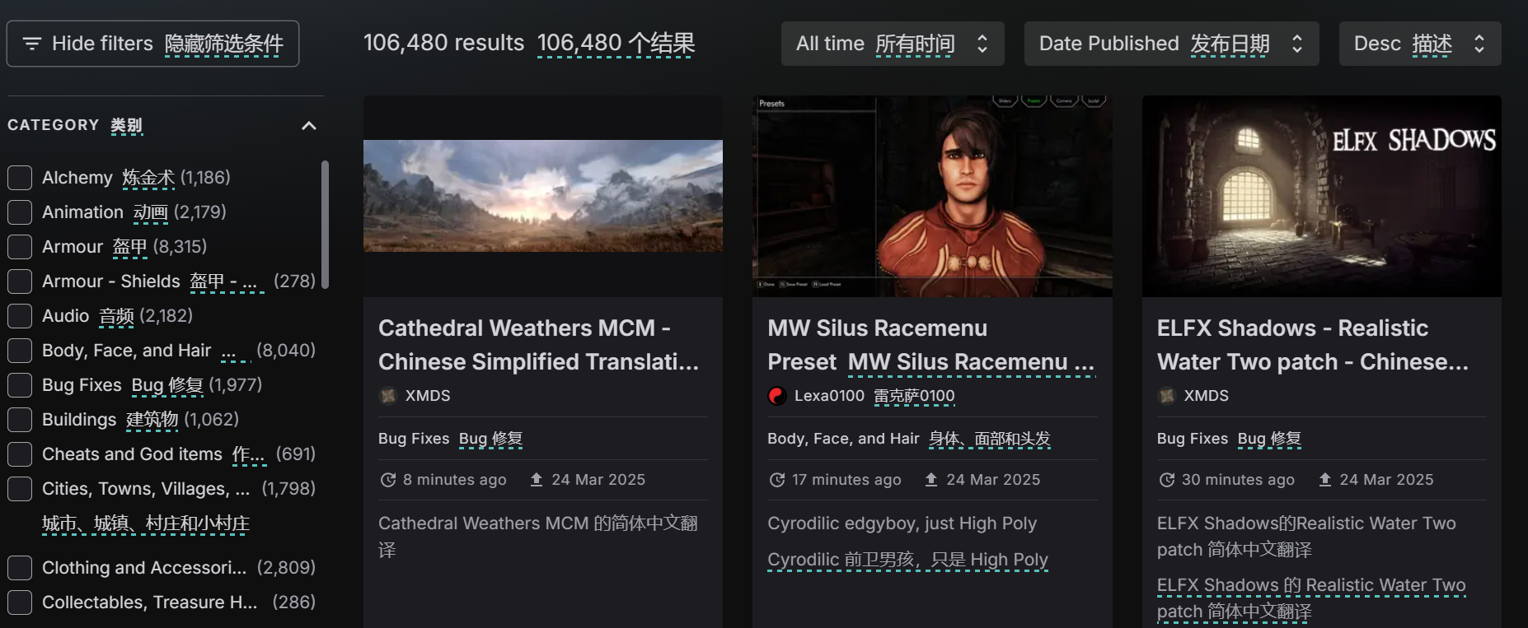Click upload arrow icon on MW Silus card
The width and height of the screenshot is (1528, 628).
coord(931,480)
